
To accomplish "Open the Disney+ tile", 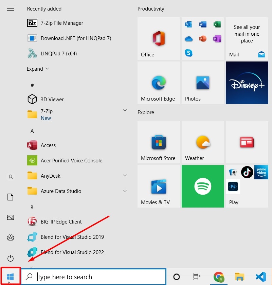I will point(247,83).
